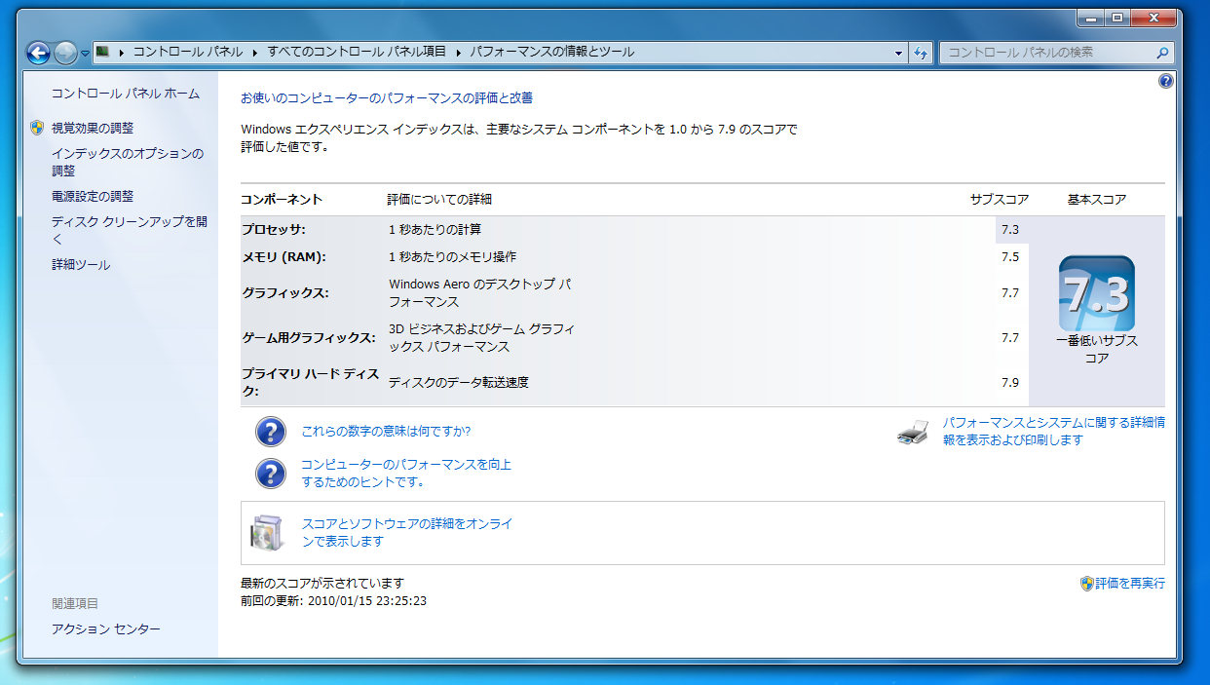
Task: Maximize the Control Panel window
Action: click(1116, 18)
